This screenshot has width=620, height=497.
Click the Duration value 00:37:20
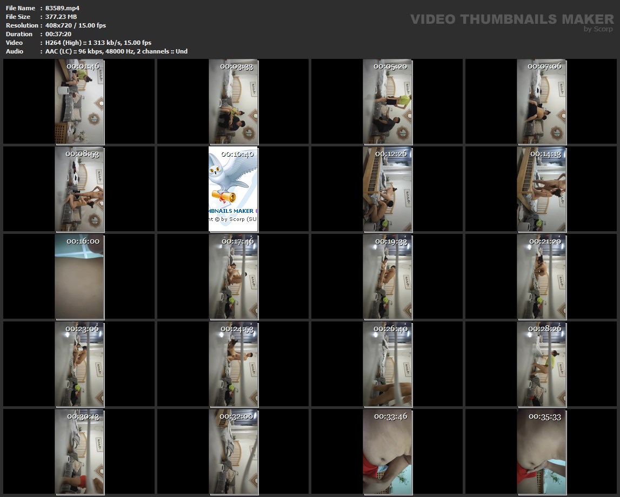tap(58, 34)
